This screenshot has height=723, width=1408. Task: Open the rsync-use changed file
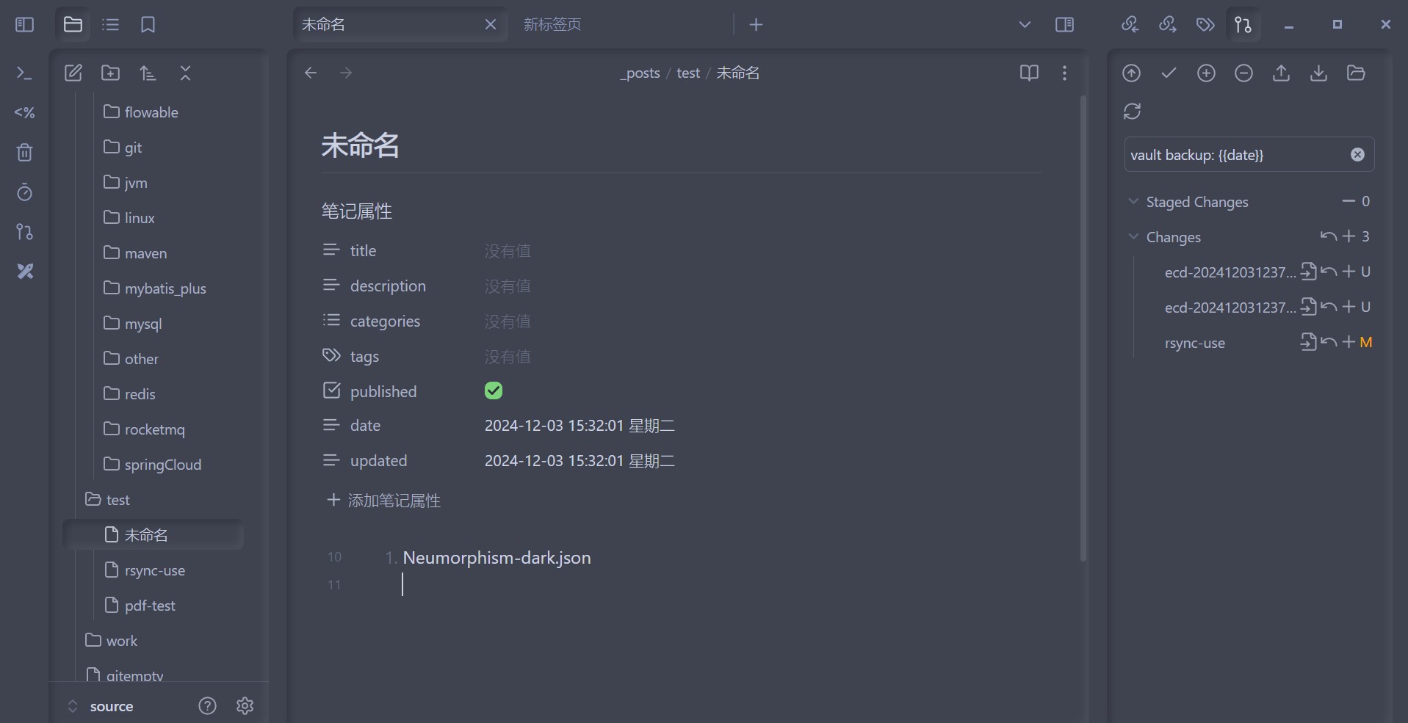[x=1194, y=343]
